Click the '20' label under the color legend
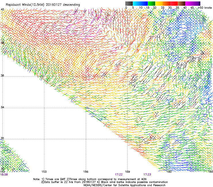This screenshot has width=213, height=187. 155,8
